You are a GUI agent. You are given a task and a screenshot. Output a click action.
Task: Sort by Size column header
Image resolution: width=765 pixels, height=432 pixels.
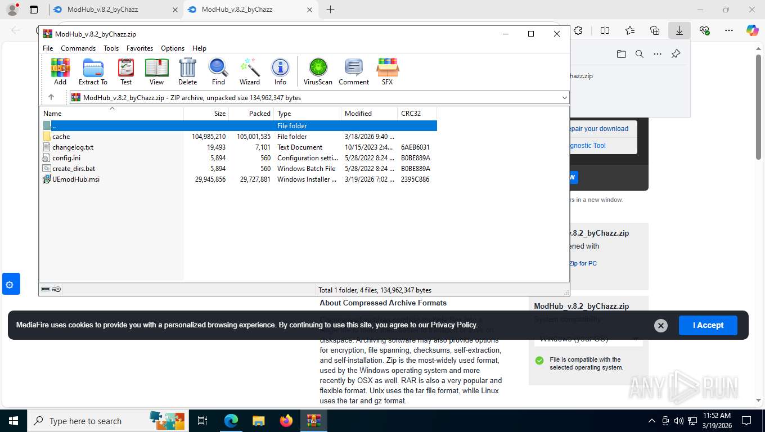pos(206,114)
